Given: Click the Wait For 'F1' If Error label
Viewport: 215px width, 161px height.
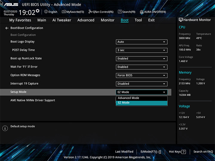Looking at the screenshot, I should pos(24,67).
